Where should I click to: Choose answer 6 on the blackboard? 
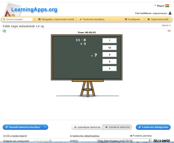[x=109, y=55]
